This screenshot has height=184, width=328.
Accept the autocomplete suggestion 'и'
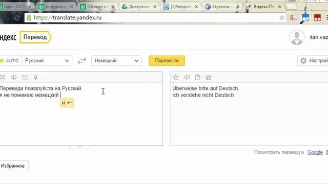(67, 103)
